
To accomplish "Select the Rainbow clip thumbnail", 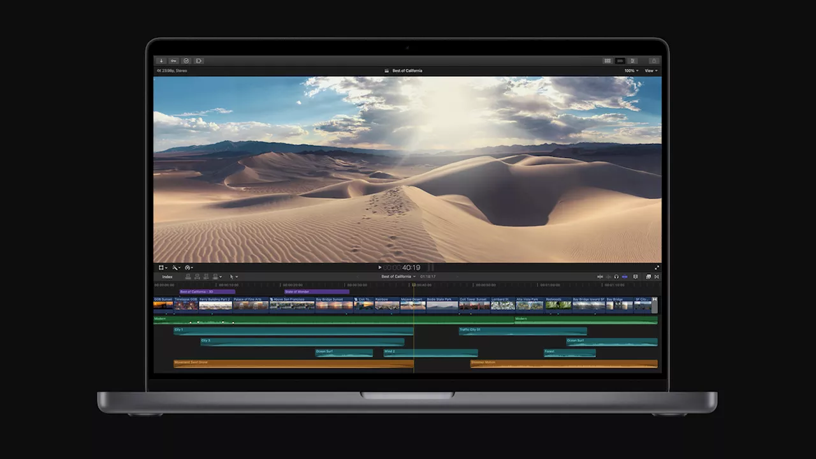I will (x=387, y=305).
